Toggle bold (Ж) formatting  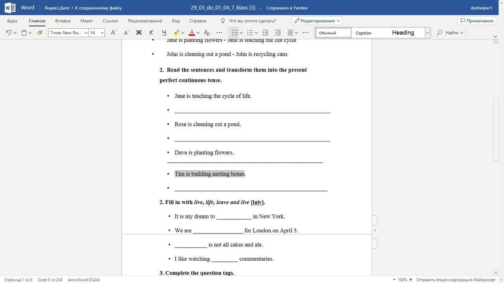tap(139, 33)
